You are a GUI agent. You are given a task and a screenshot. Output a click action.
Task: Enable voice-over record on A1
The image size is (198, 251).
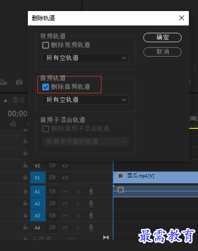pyautogui.click(x=91, y=191)
